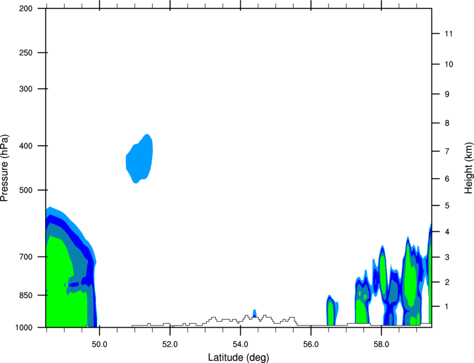Click the isolated light-blue blob near 400 hPa
Viewport: 474px width, 363px height.
click(139, 160)
